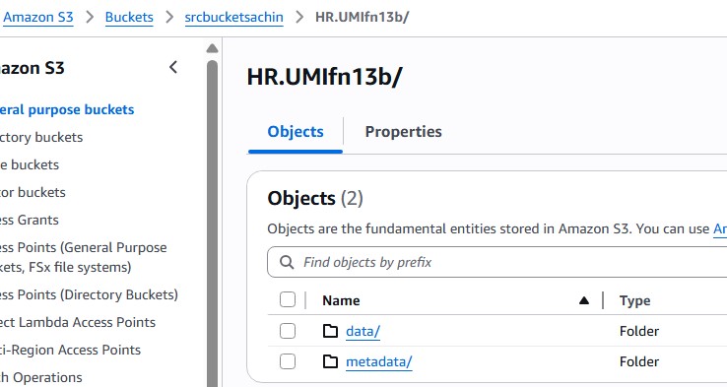Screen dimensions: 727x387
Task: Select the metadata/ folder checkbox
Action: (288, 361)
